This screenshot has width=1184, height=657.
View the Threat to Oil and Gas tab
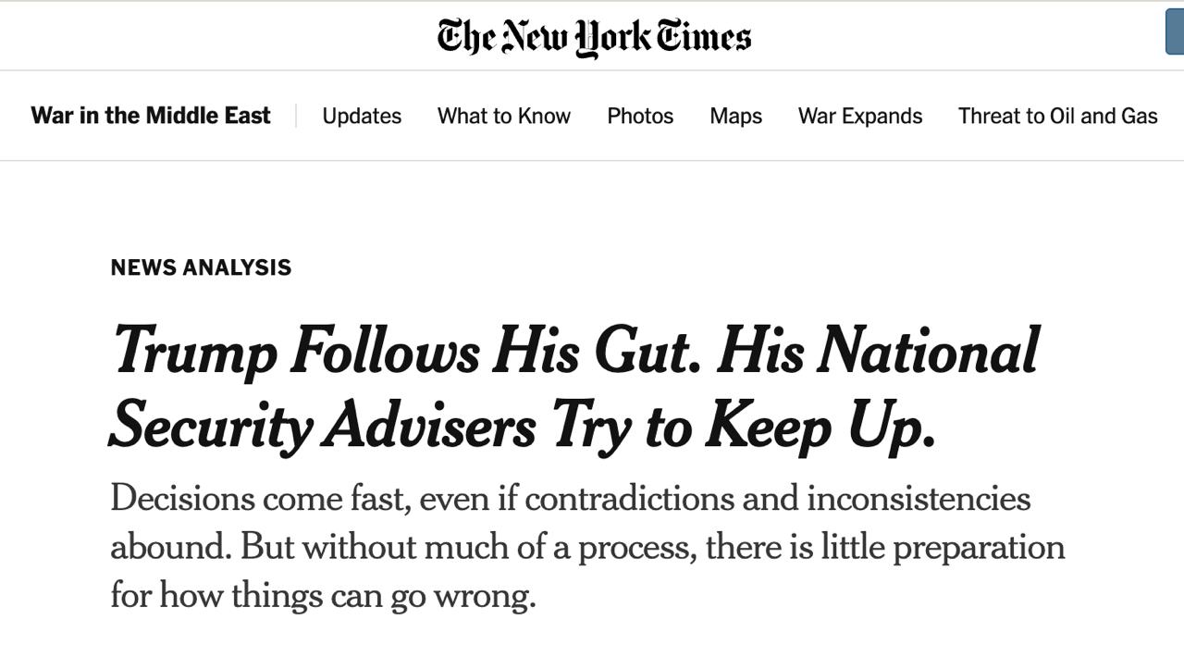[x=1057, y=116]
